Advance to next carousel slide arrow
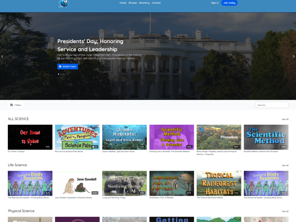 [293, 57]
